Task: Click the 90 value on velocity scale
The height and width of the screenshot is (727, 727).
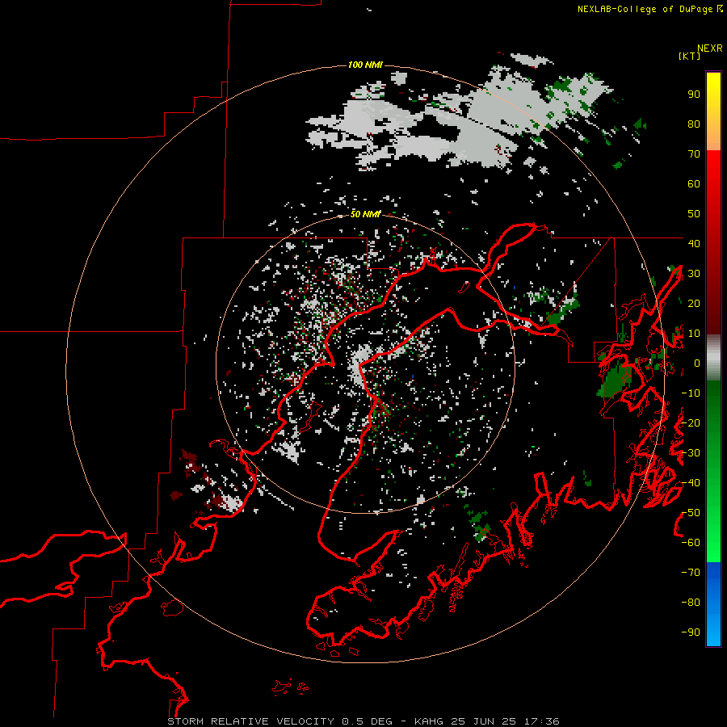Action: [x=694, y=95]
